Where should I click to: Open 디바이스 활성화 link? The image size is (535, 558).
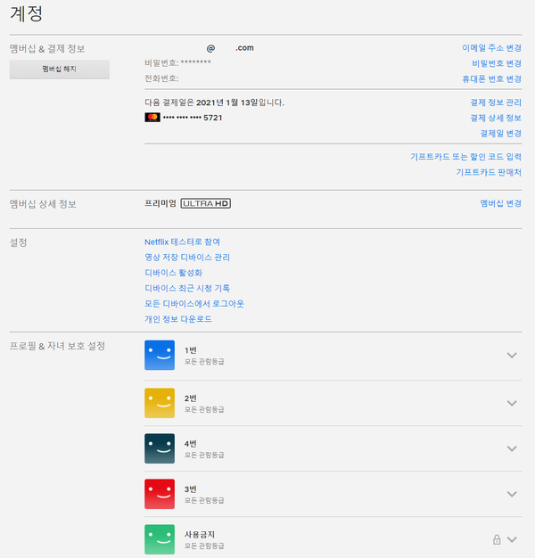point(173,273)
